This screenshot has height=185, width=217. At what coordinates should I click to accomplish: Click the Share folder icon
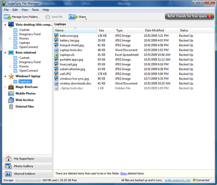[73, 17]
